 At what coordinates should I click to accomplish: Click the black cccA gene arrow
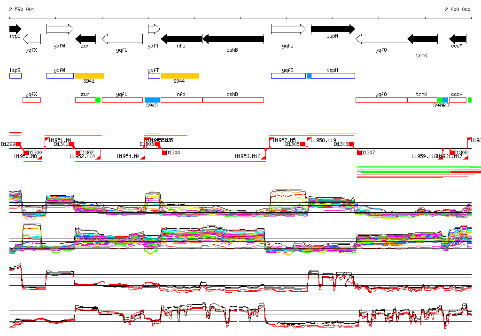click(458, 39)
